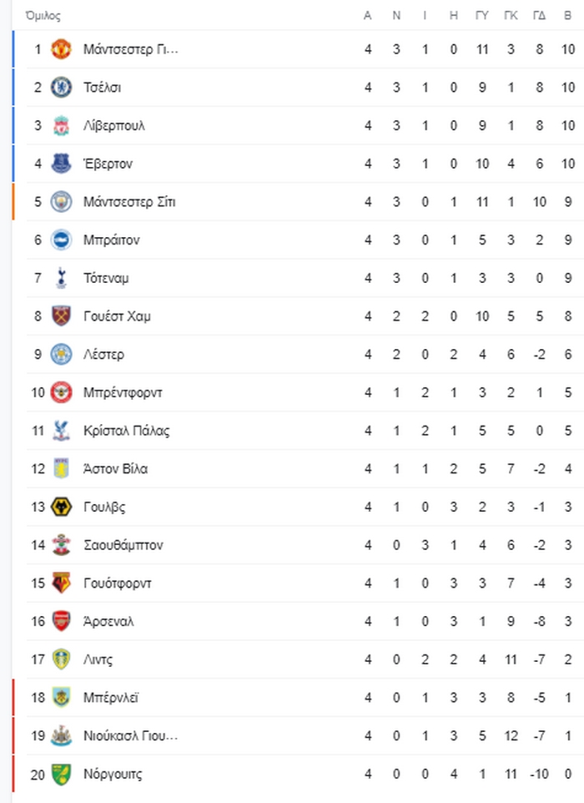Screen dimensions: 584x803
Task: Open the Λέστερ team link
Action: [103, 355]
